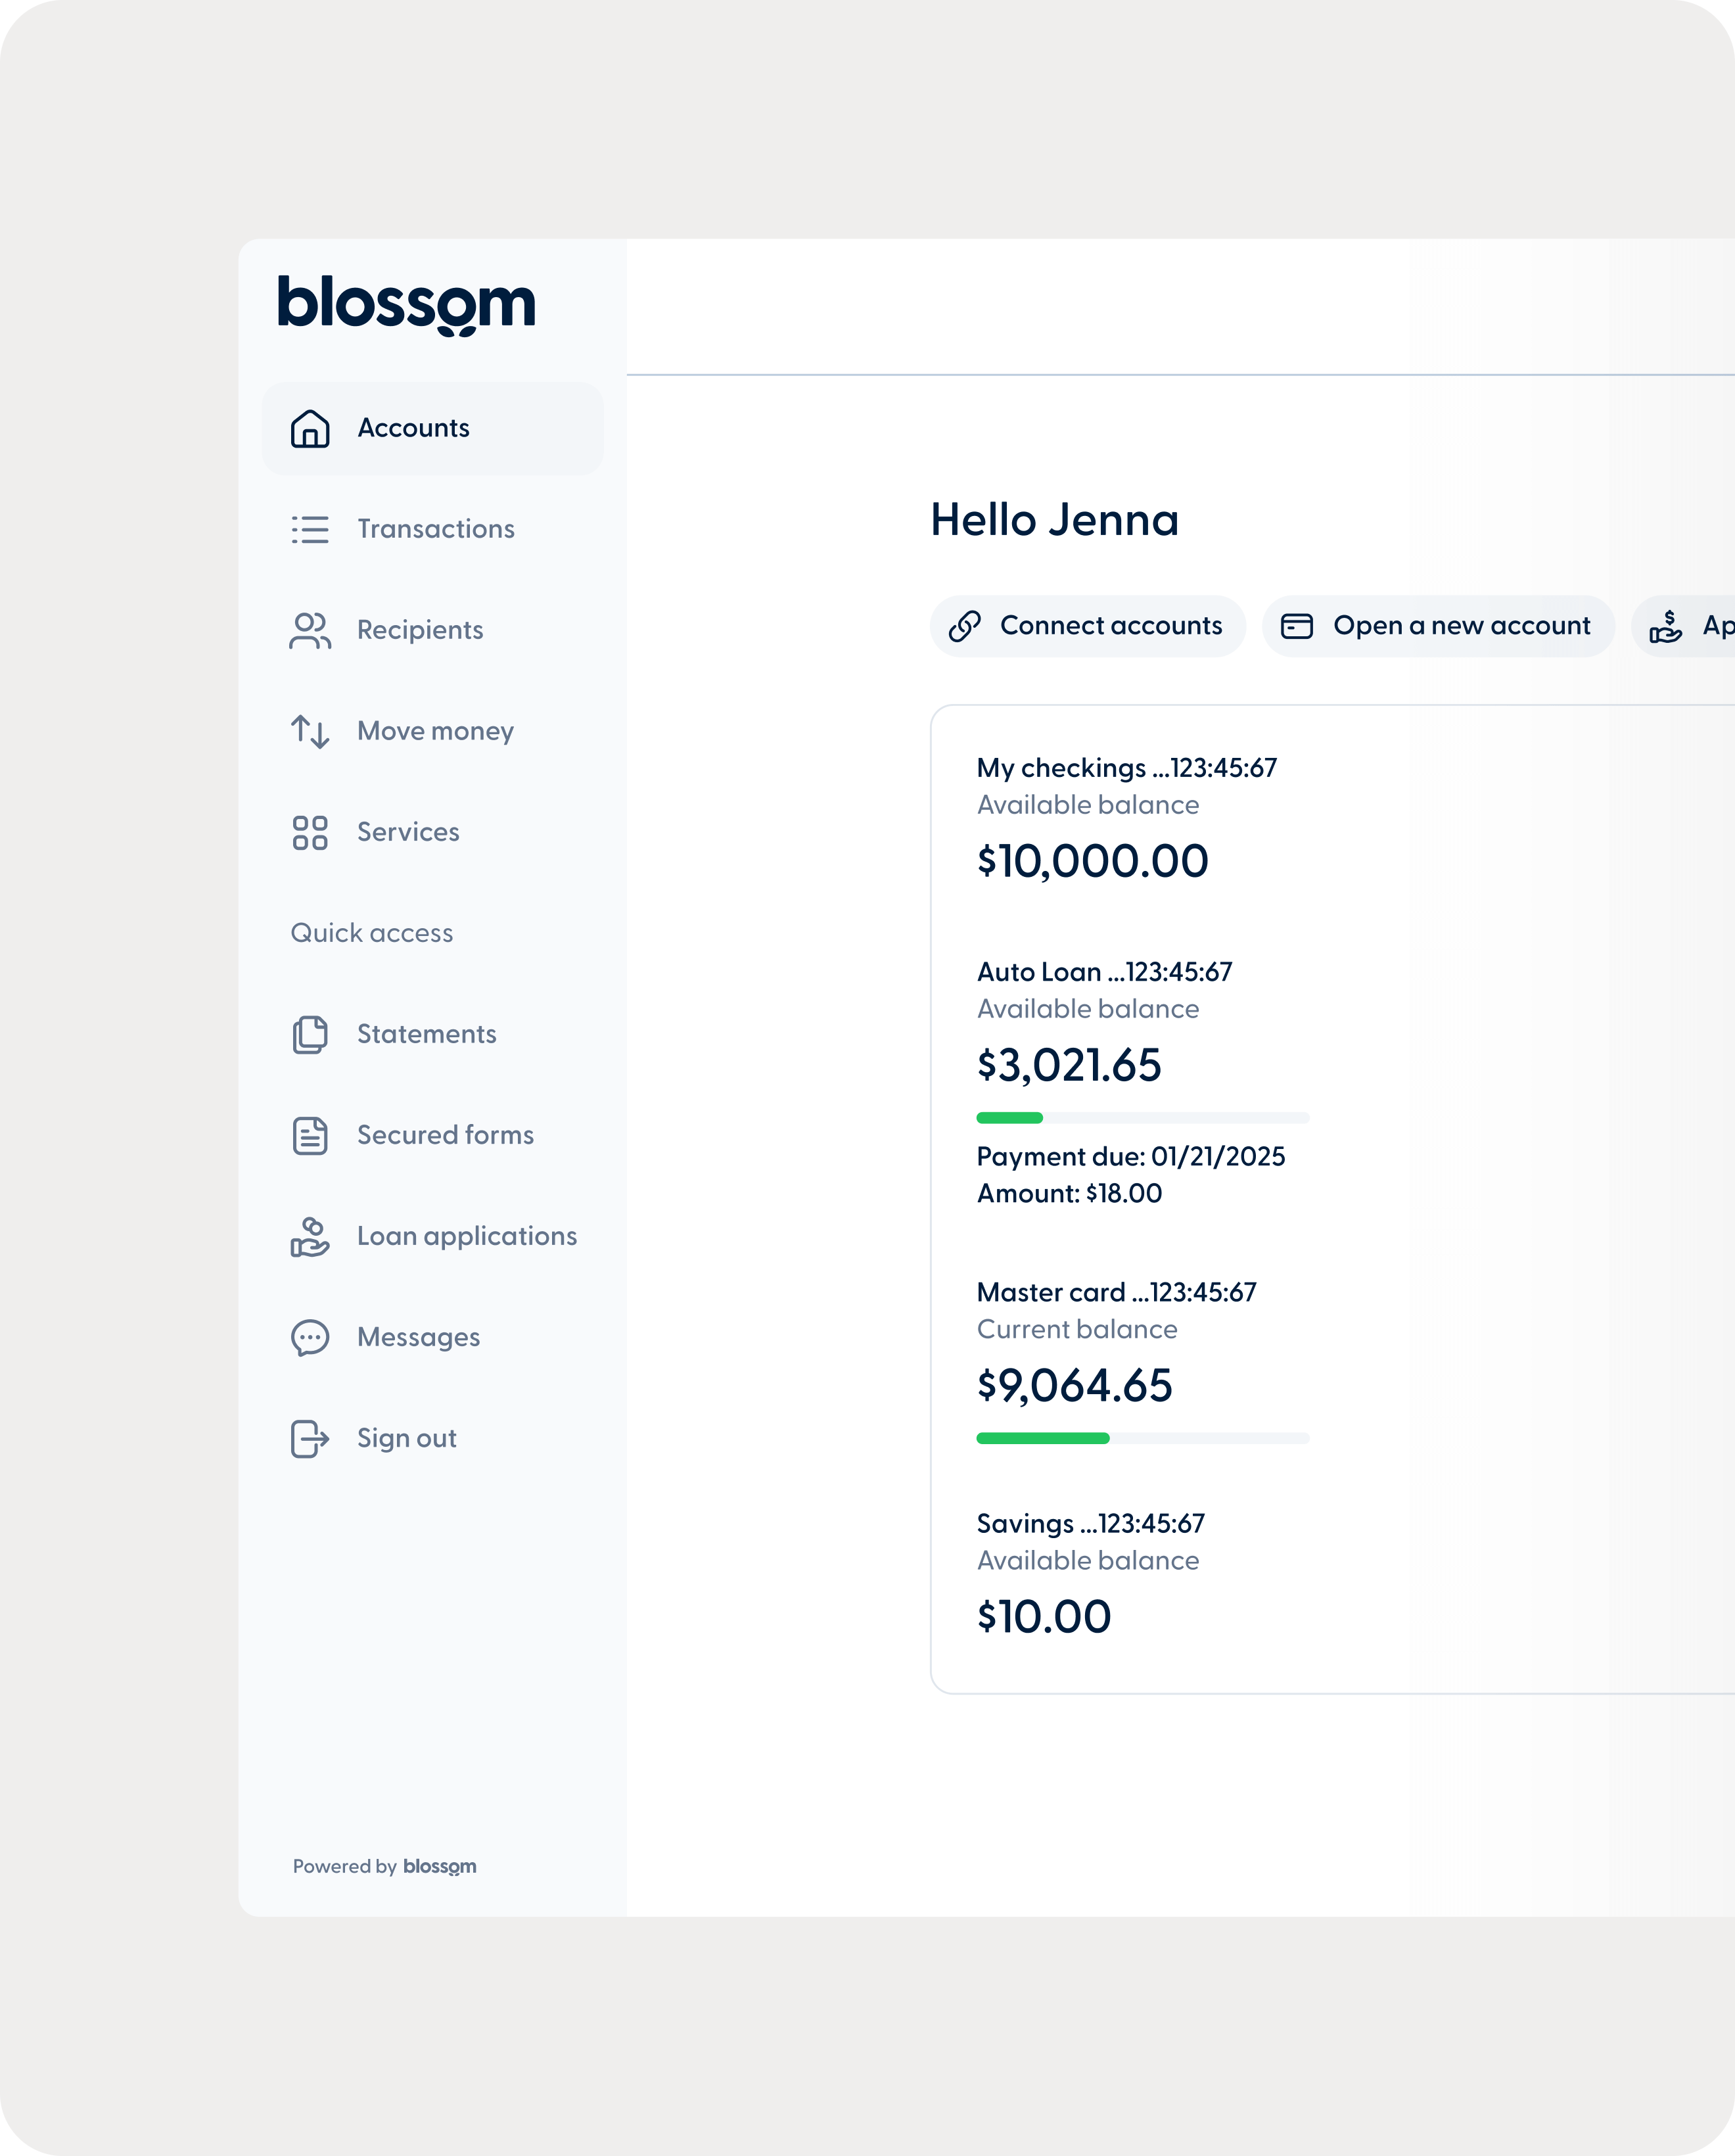Click the Messages chat bubble icon

click(x=310, y=1338)
